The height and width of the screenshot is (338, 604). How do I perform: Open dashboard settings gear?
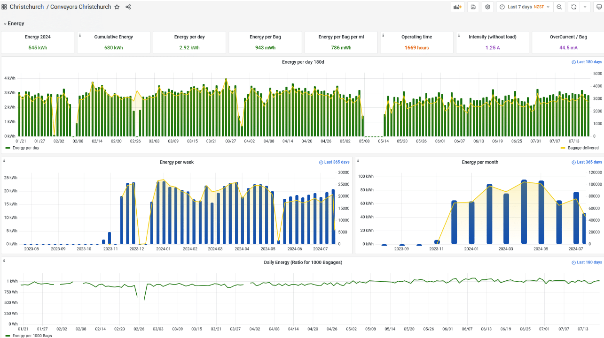click(487, 7)
